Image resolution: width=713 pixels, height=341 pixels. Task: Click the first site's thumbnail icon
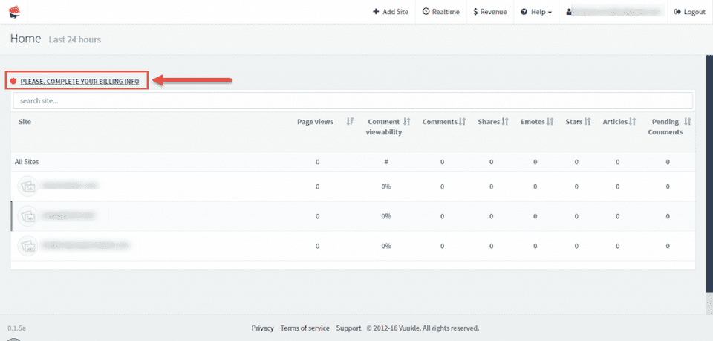[27, 186]
